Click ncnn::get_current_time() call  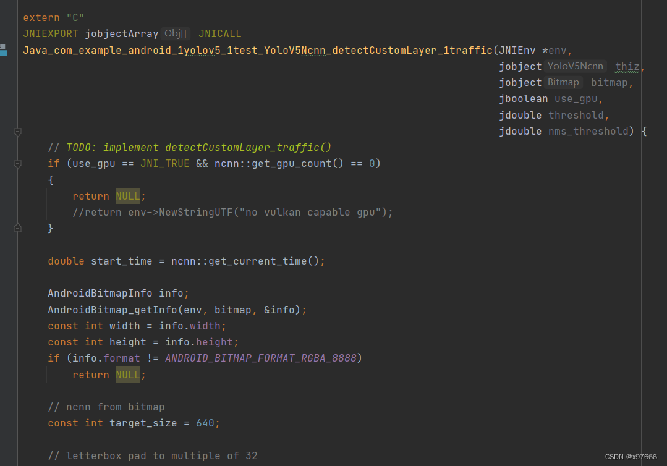[x=245, y=261]
